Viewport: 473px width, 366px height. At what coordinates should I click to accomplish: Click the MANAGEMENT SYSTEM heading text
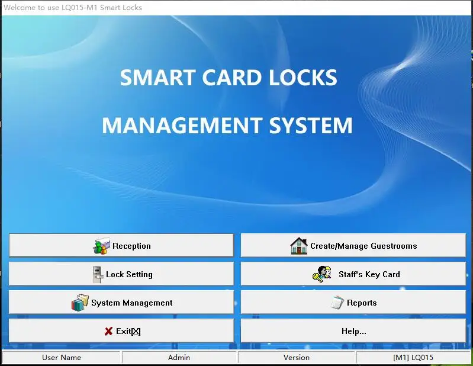click(x=227, y=126)
